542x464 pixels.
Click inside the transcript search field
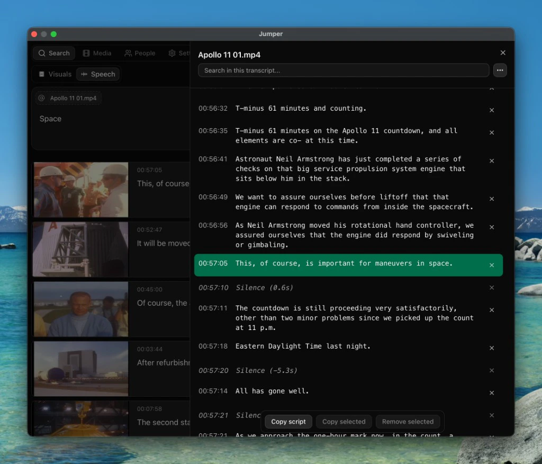pyautogui.click(x=343, y=70)
